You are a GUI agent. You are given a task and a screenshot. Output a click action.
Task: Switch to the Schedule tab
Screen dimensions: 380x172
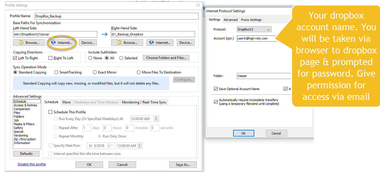(51, 102)
